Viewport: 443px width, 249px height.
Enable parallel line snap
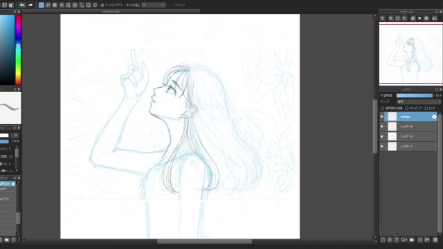pos(48,5)
